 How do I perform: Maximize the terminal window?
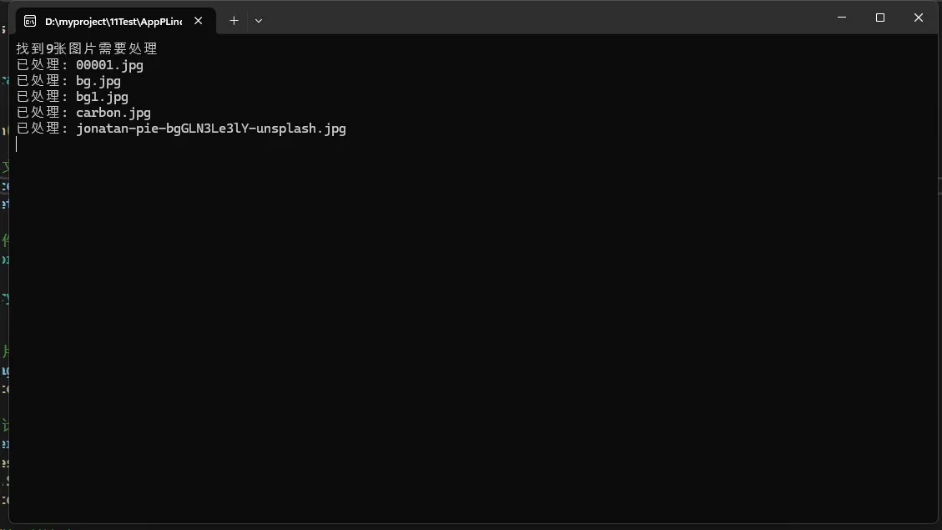879,18
